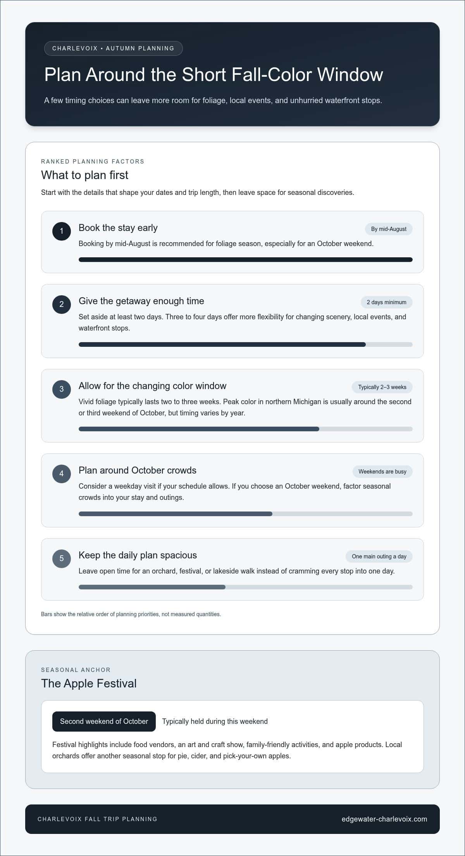Click the number 1 circle badge

tap(62, 231)
